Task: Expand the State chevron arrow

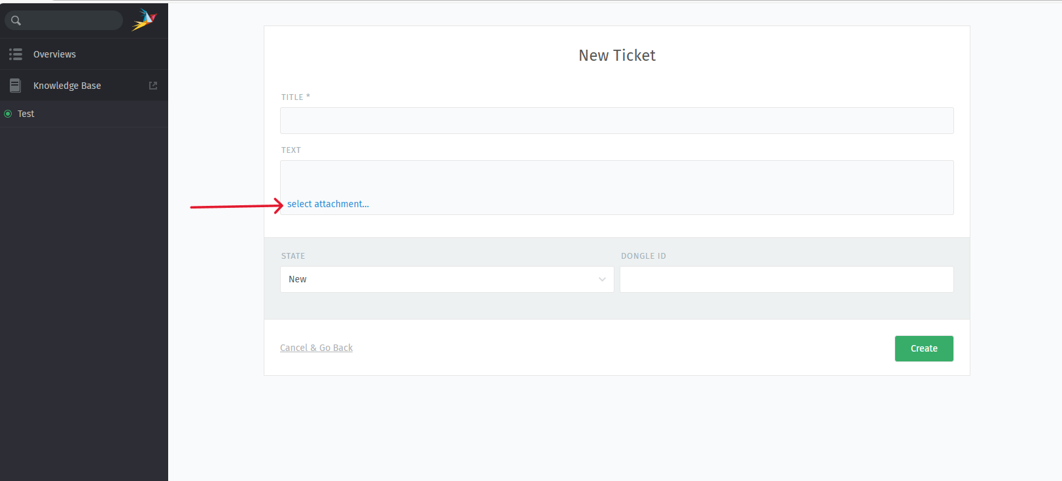Action: point(602,279)
